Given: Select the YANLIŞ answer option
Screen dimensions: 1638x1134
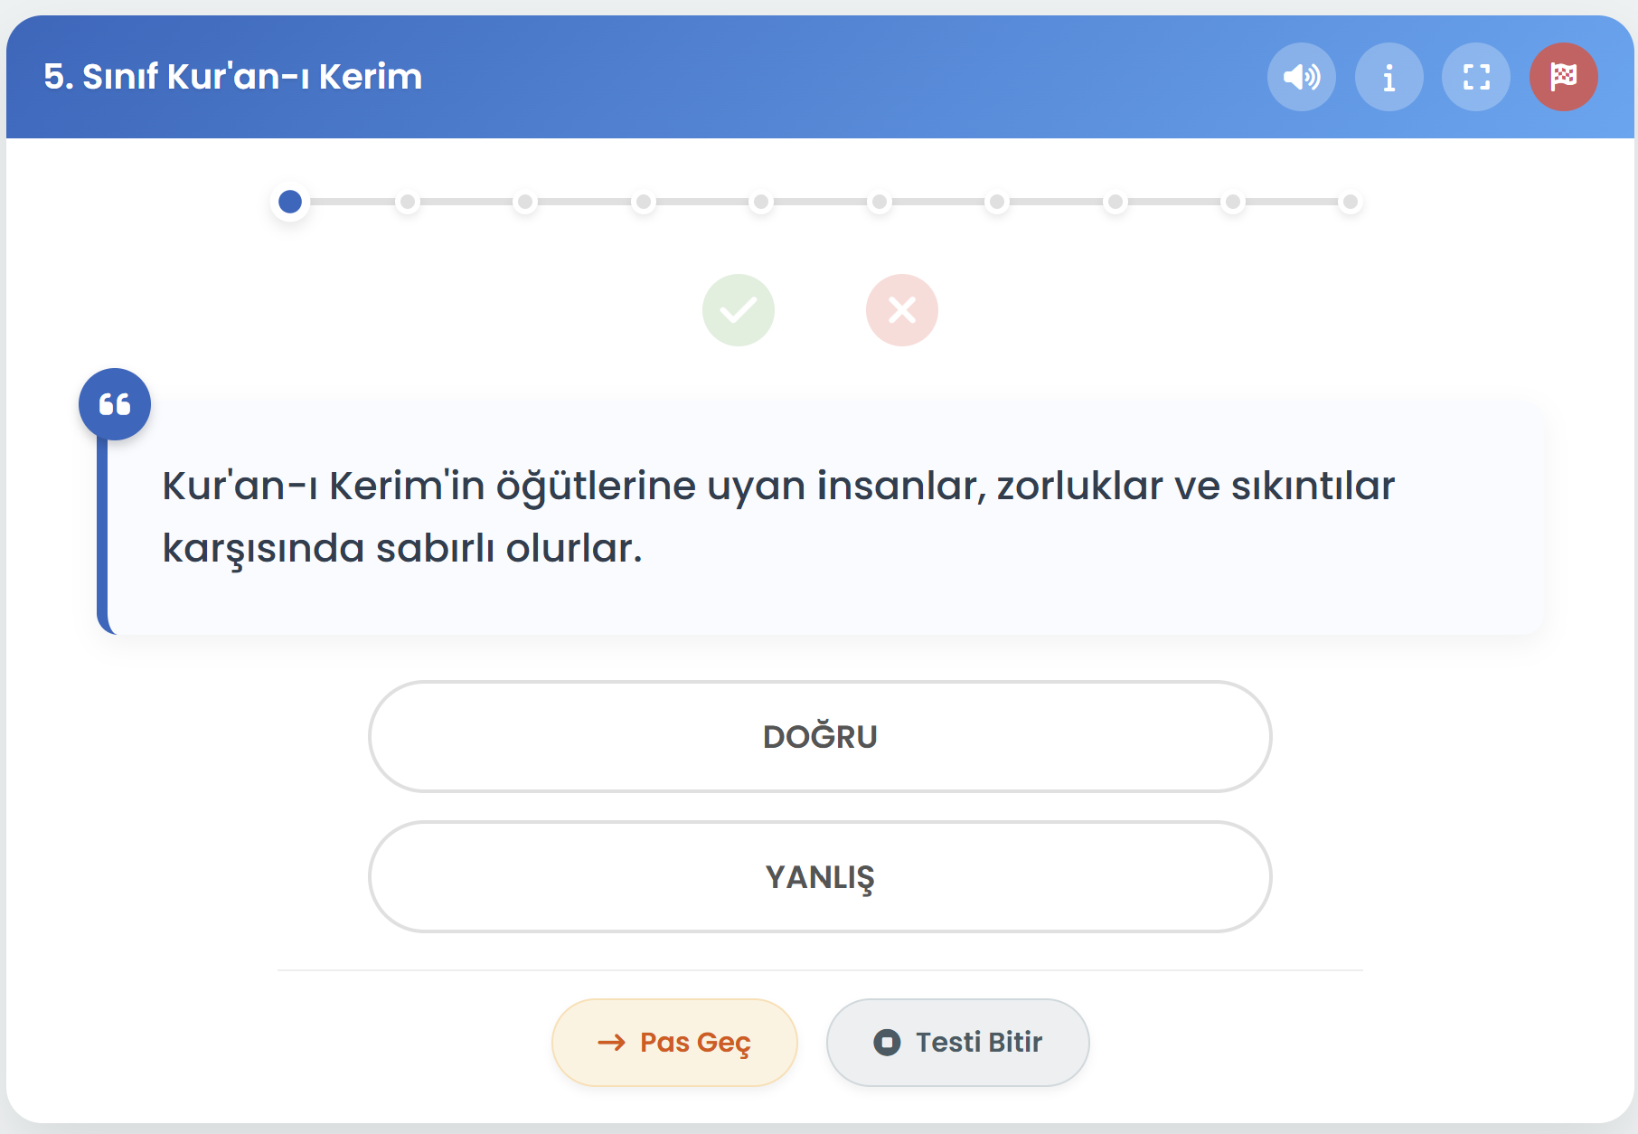Looking at the screenshot, I should [819, 876].
